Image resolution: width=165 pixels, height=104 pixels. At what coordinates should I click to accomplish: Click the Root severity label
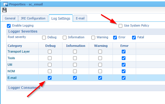[17, 37]
